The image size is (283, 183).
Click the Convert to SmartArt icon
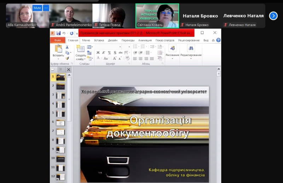pos(160,58)
